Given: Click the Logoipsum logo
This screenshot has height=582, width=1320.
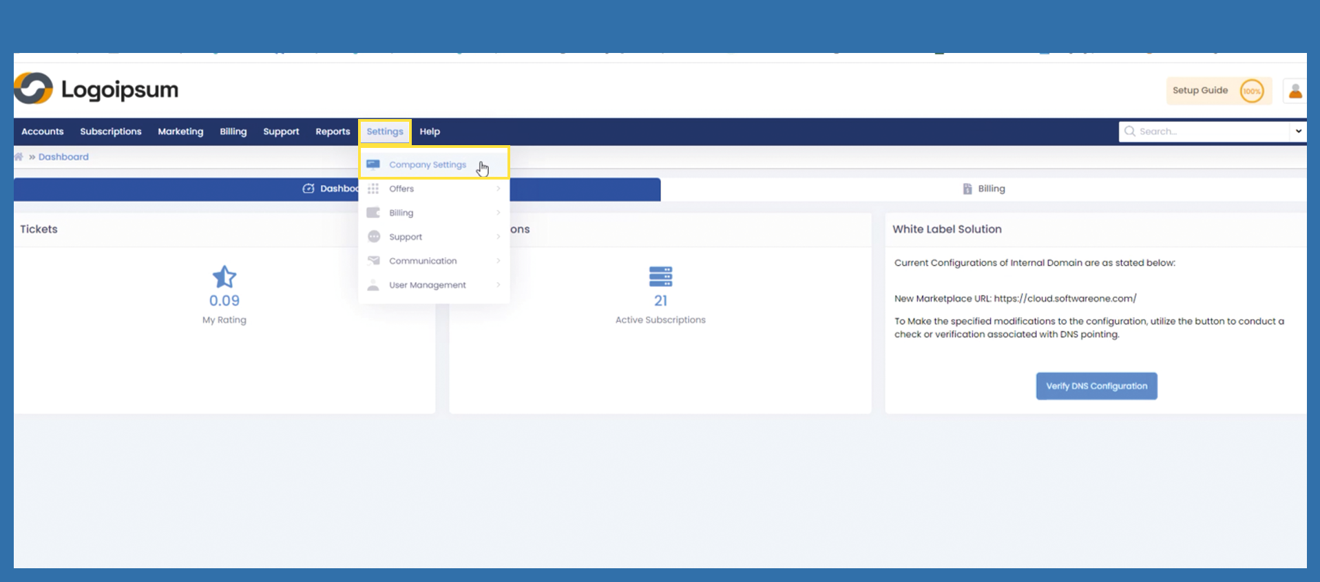Looking at the screenshot, I should (96, 89).
